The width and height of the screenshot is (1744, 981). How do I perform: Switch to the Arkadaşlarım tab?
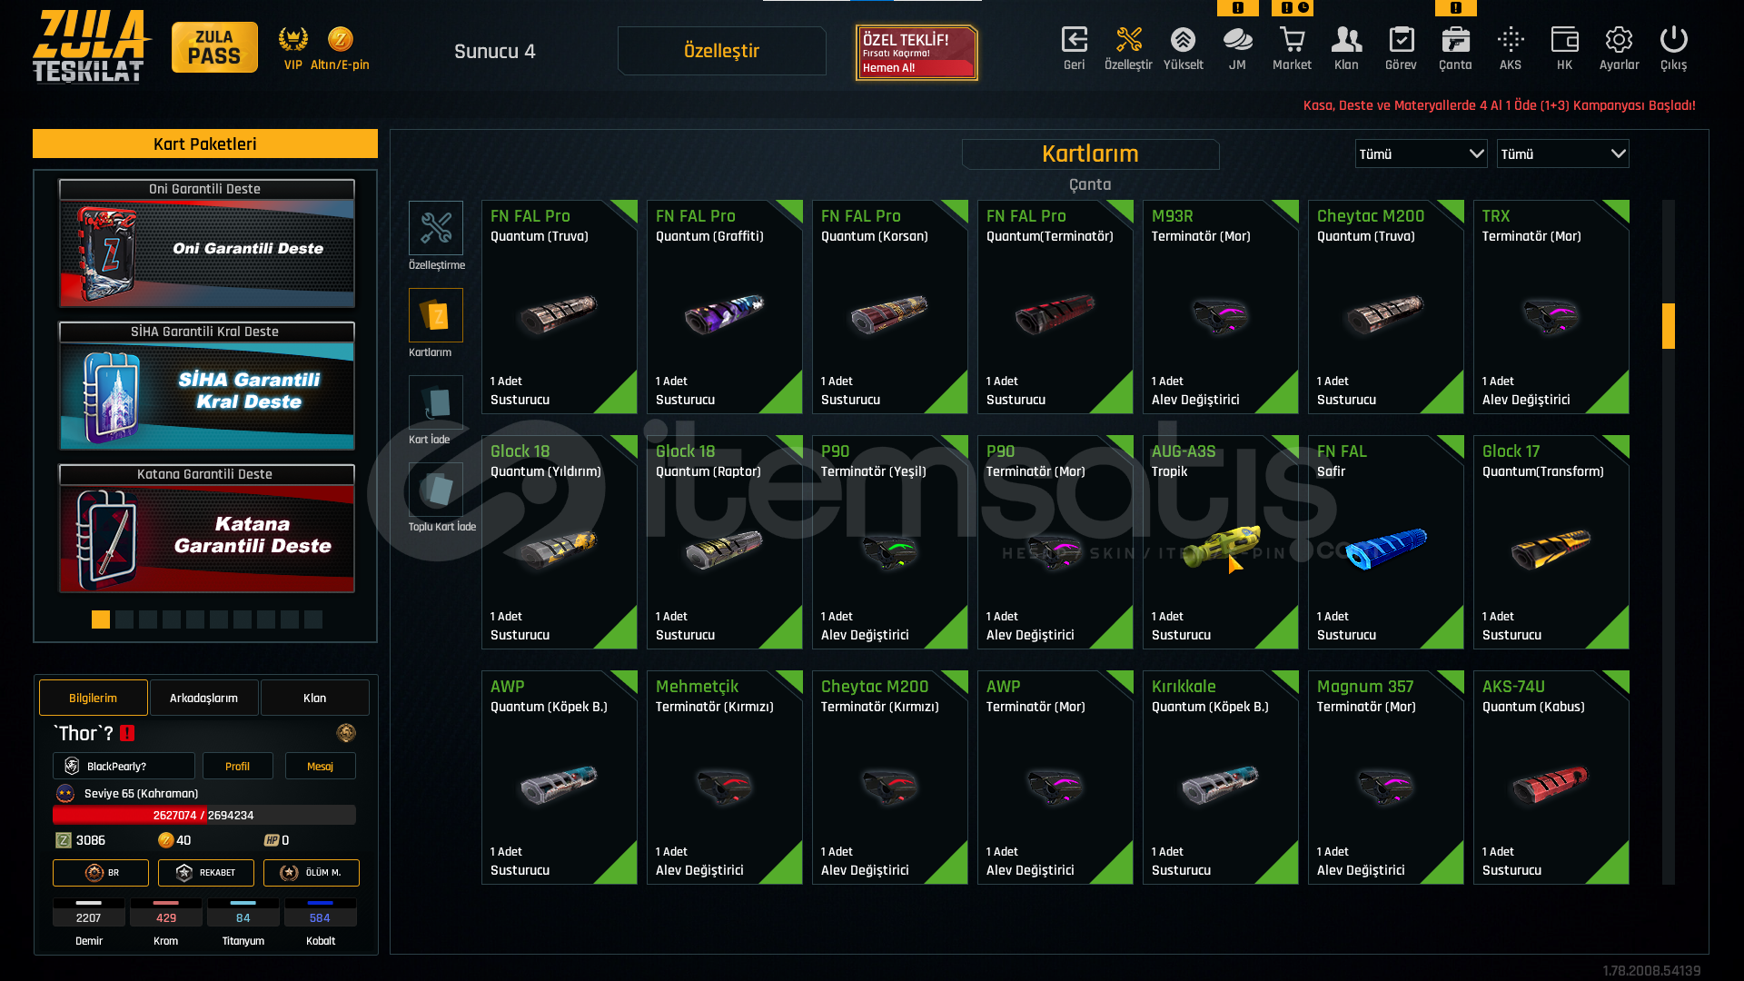tap(204, 698)
